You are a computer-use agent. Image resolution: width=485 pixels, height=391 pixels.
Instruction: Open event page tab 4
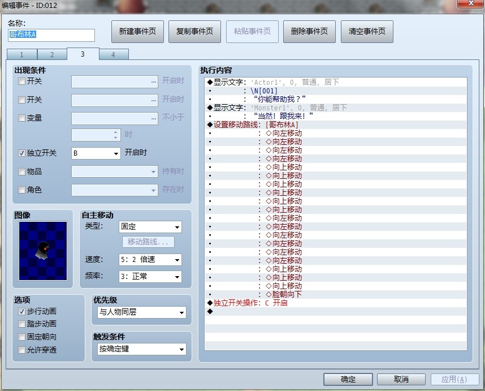click(x=113, y=54)
